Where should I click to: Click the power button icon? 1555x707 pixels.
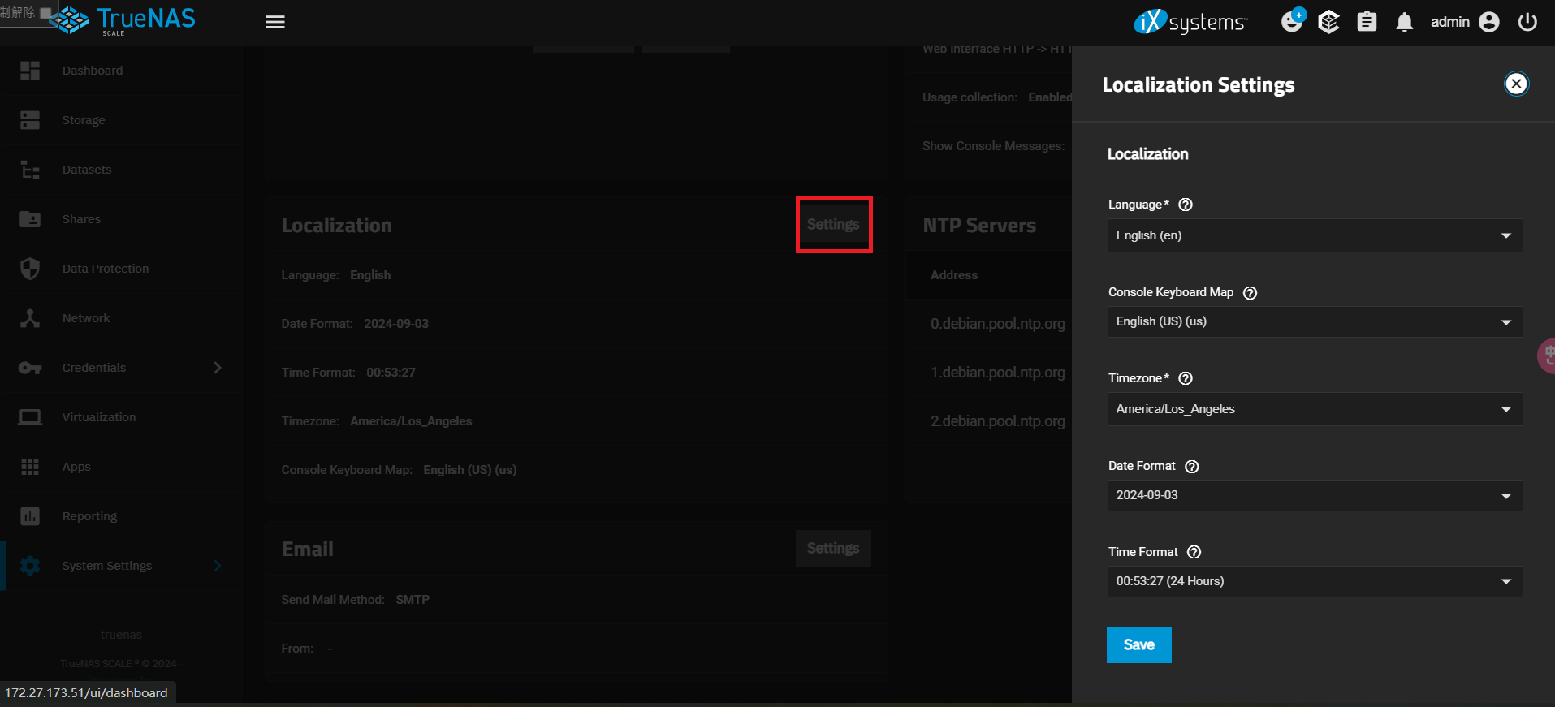pos(1527,22)
